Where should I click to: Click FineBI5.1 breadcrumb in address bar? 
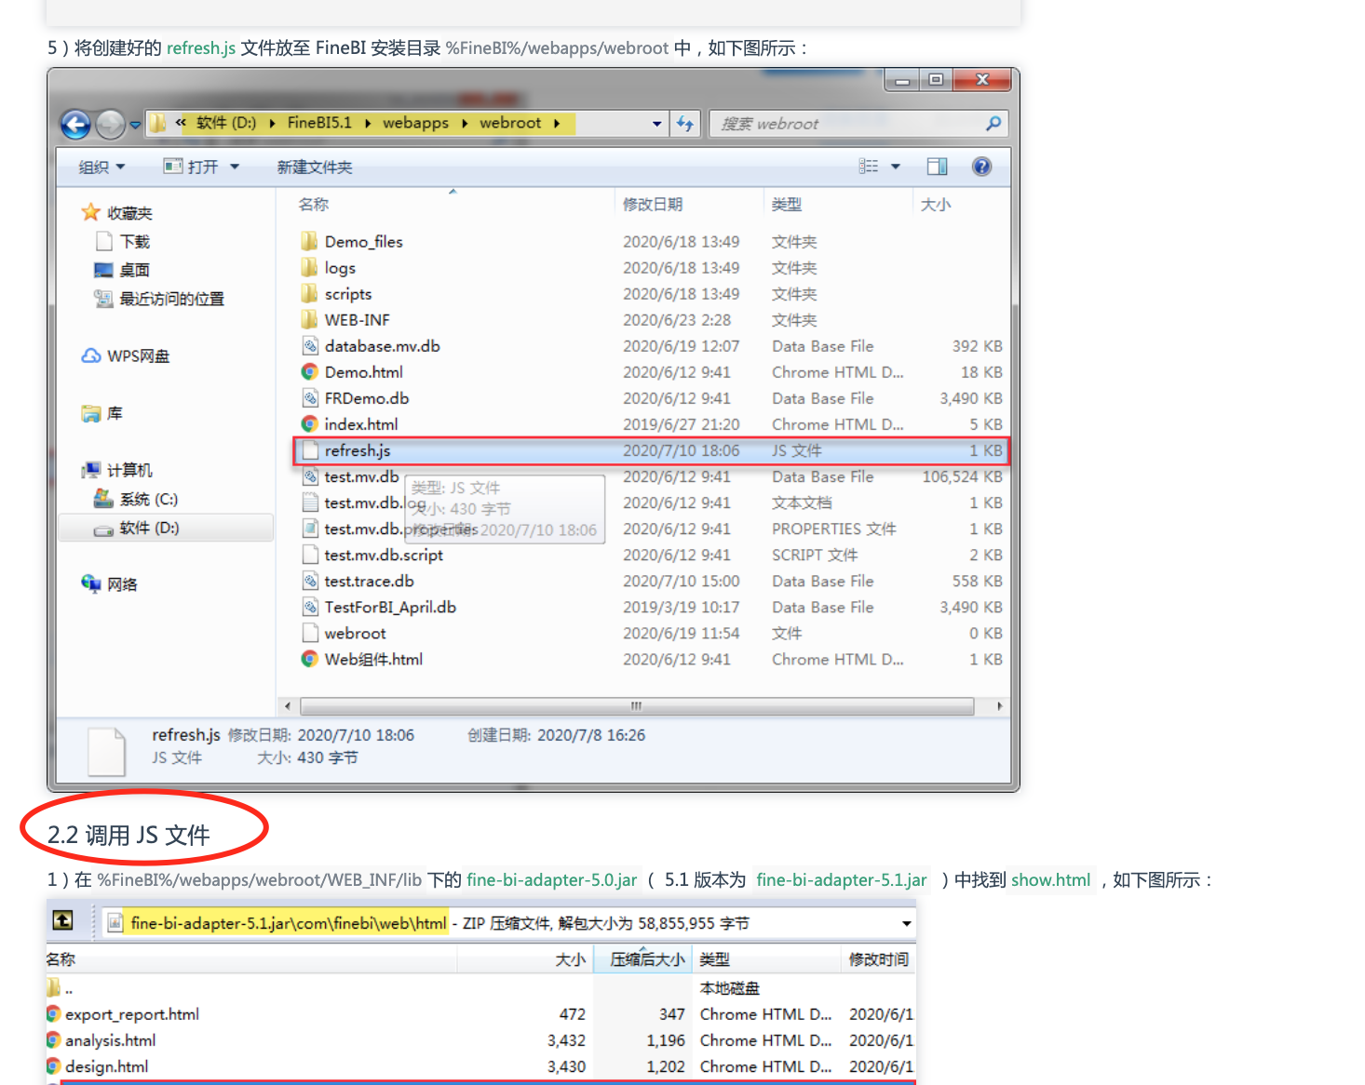(x=319, y=123)
